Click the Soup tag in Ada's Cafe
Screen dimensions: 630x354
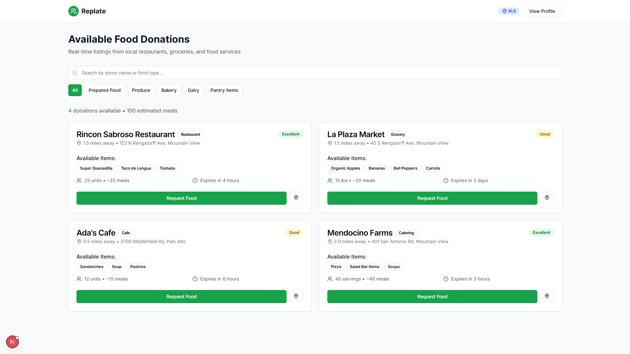(117, 267)
